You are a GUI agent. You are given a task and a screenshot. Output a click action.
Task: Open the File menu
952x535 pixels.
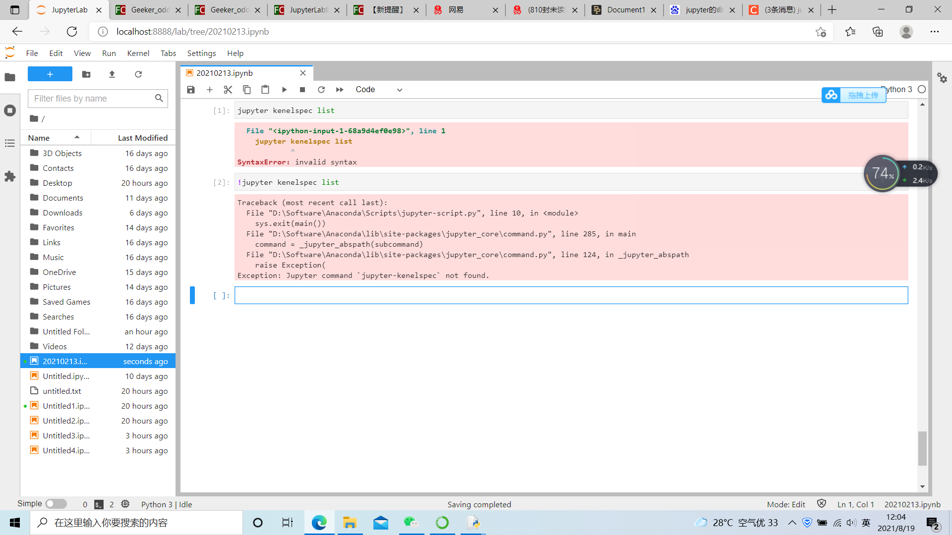point(32,53)
